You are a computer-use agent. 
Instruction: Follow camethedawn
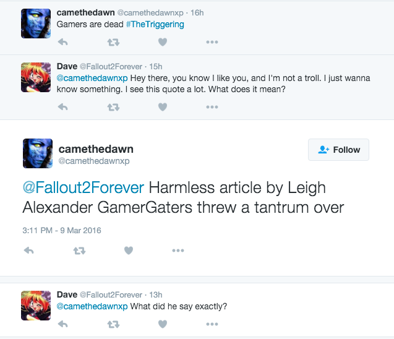point(338,150)
